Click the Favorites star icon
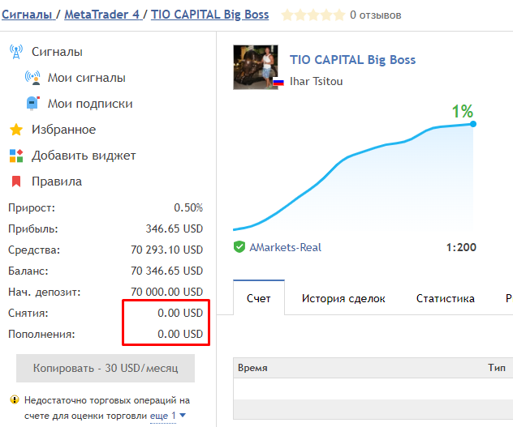The width and height of the screenshot is (513, 427). click(x=16, y=130)
